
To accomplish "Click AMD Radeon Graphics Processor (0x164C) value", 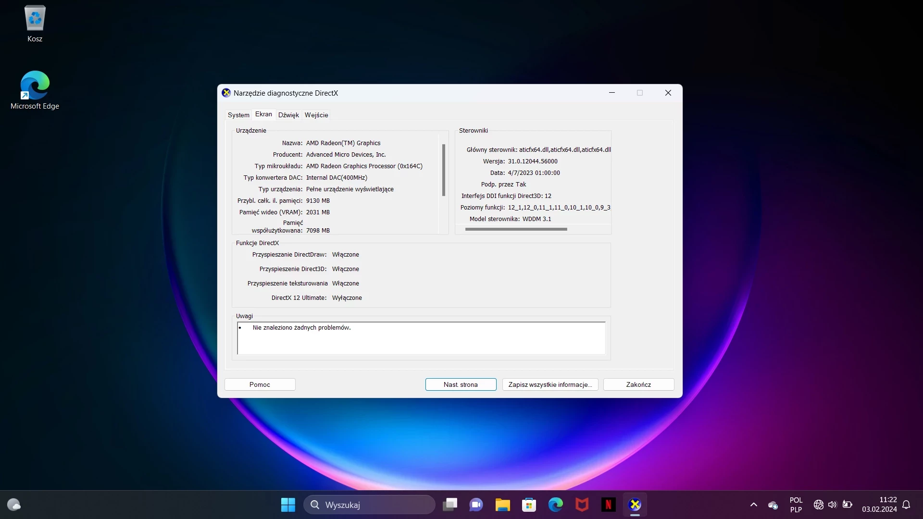I will pyautogui.click(x=364, y=166).
